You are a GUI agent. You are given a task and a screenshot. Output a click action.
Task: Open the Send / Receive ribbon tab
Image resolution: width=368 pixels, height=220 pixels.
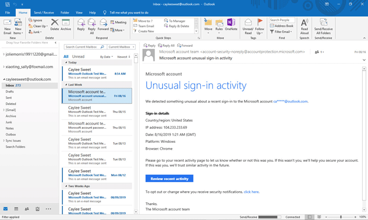pyautogui.click(x=44, y=13)
